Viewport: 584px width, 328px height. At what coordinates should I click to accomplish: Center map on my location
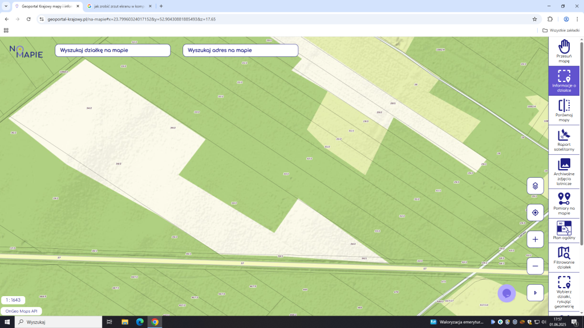click(535, 212)
